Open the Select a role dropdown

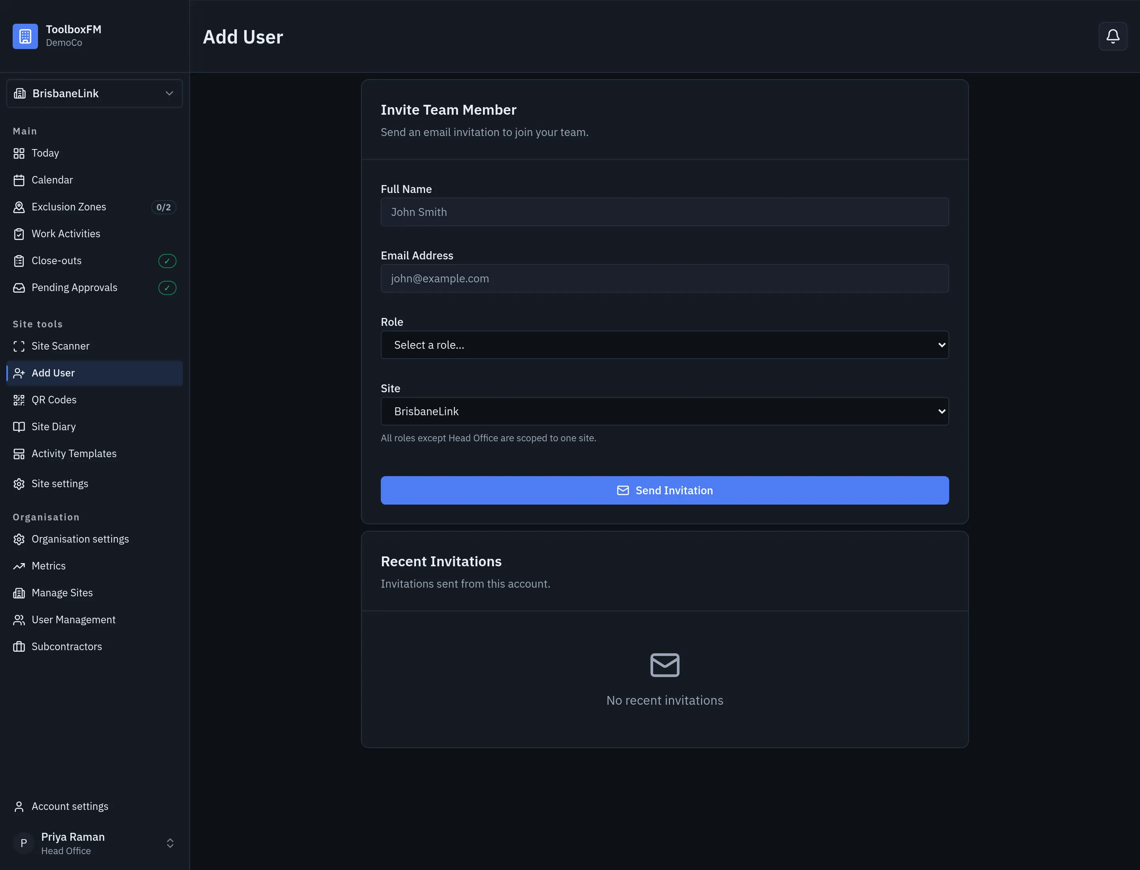[665, 345]
